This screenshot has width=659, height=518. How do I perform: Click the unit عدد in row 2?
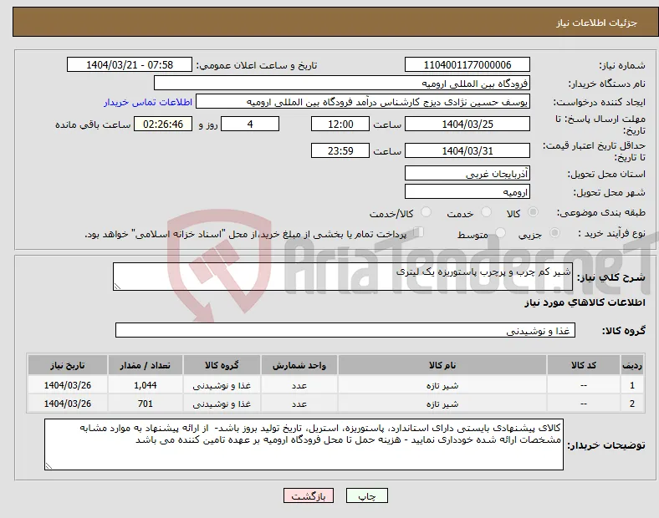tap(299, 404)
